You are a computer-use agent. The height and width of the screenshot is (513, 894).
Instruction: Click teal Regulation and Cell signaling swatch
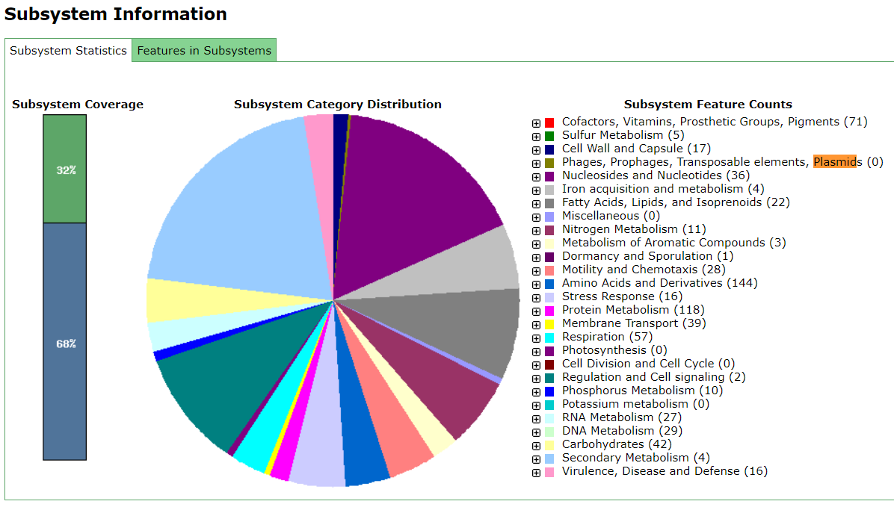549,378
